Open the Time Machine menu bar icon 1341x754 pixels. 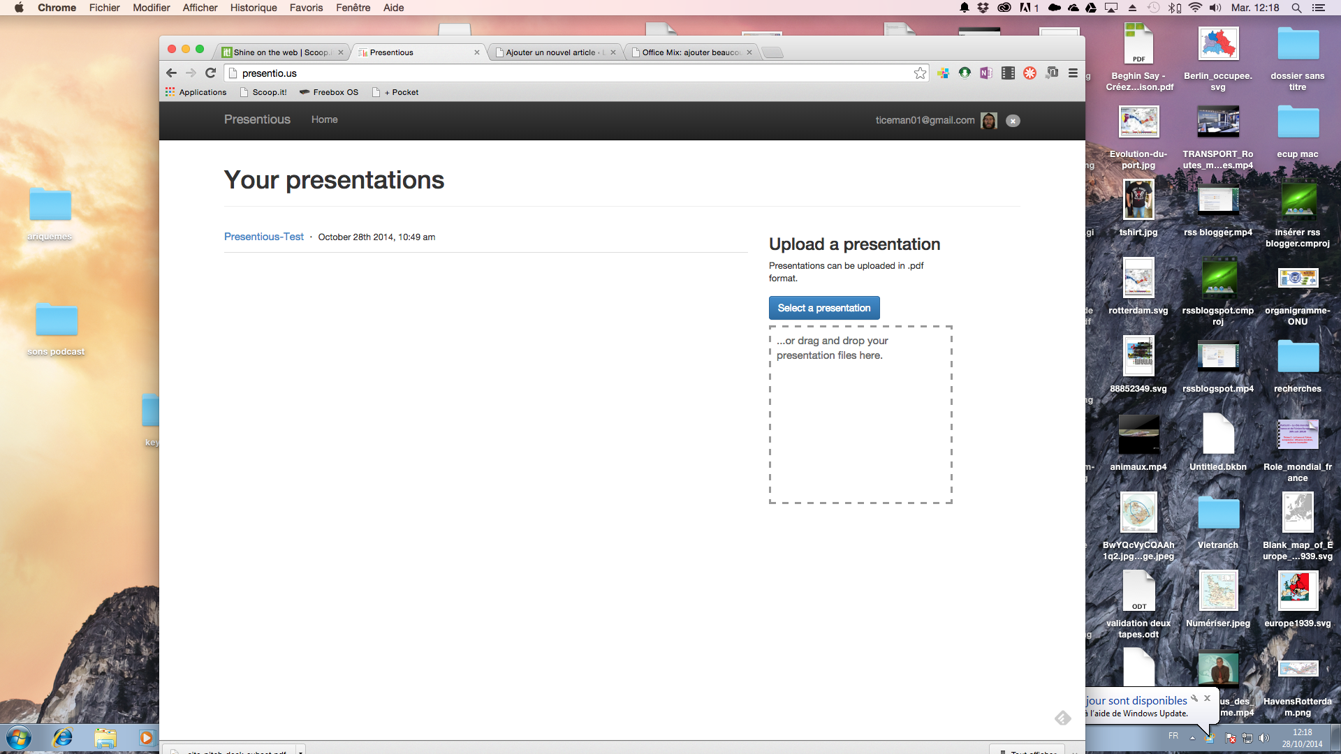(1153, 8)
